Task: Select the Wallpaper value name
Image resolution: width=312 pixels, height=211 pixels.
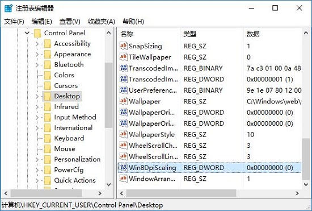Action: [x=145, y=101]
